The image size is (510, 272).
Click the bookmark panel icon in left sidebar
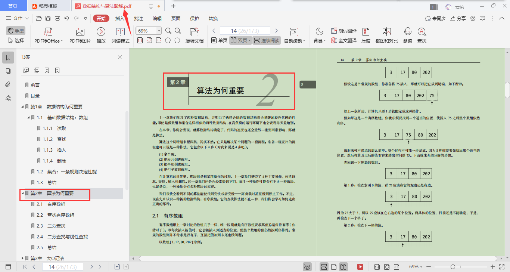[x=8, y=57]
